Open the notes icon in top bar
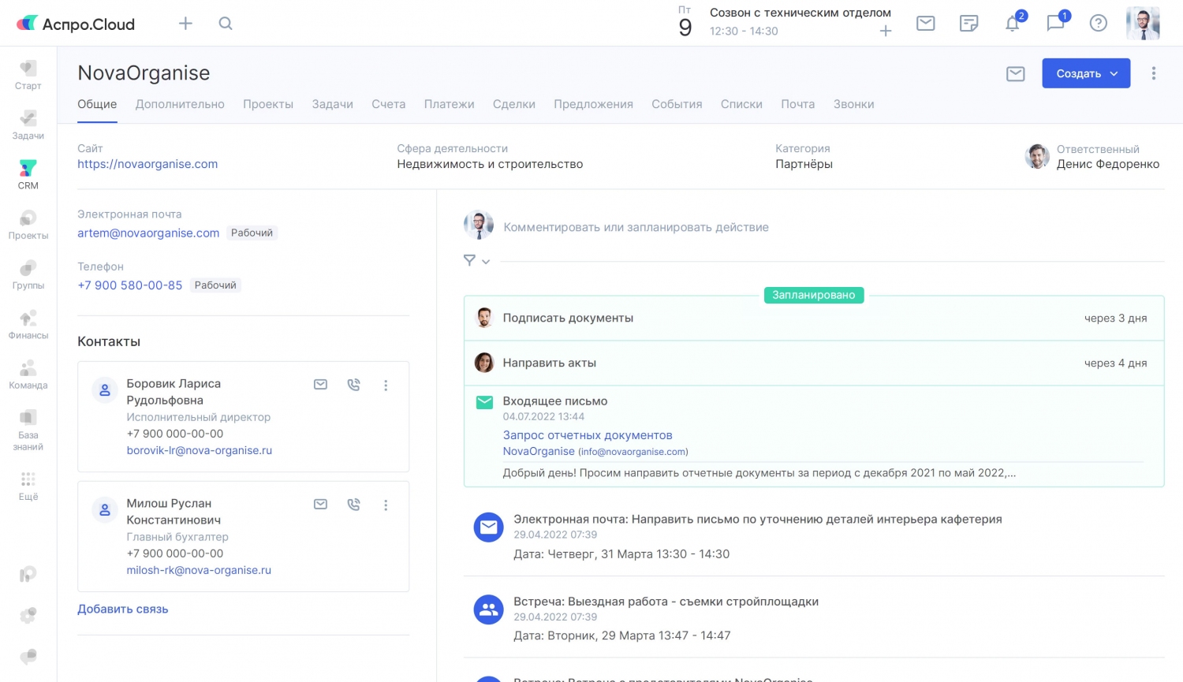 tap(968, 24)
